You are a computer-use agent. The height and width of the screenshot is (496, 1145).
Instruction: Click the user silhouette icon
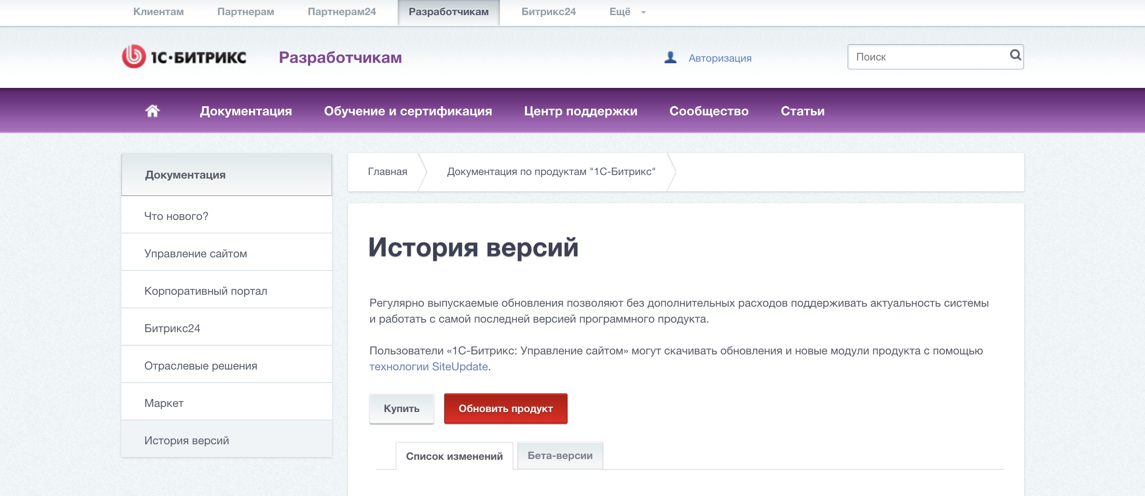pyautogui.click(x=670, y=57)
